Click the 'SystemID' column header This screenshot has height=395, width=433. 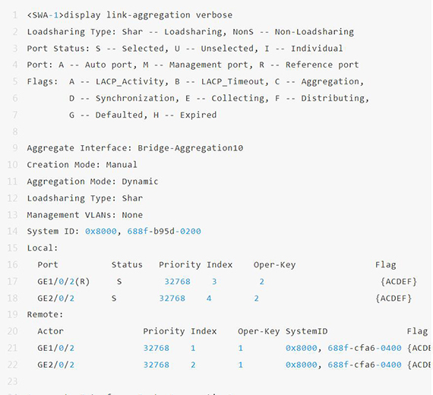(x=307, y=331)
